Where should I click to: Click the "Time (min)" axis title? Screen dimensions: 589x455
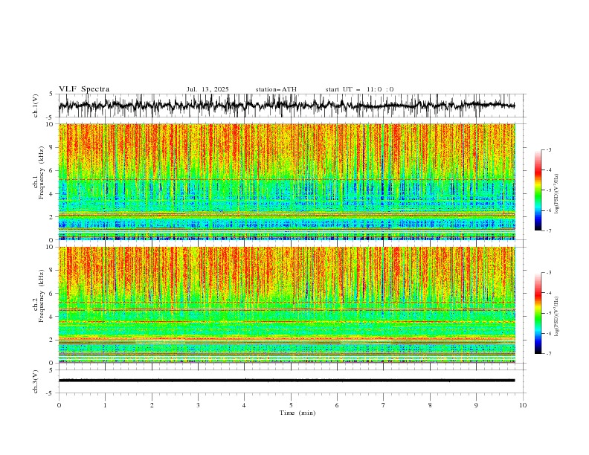point(297,413)
